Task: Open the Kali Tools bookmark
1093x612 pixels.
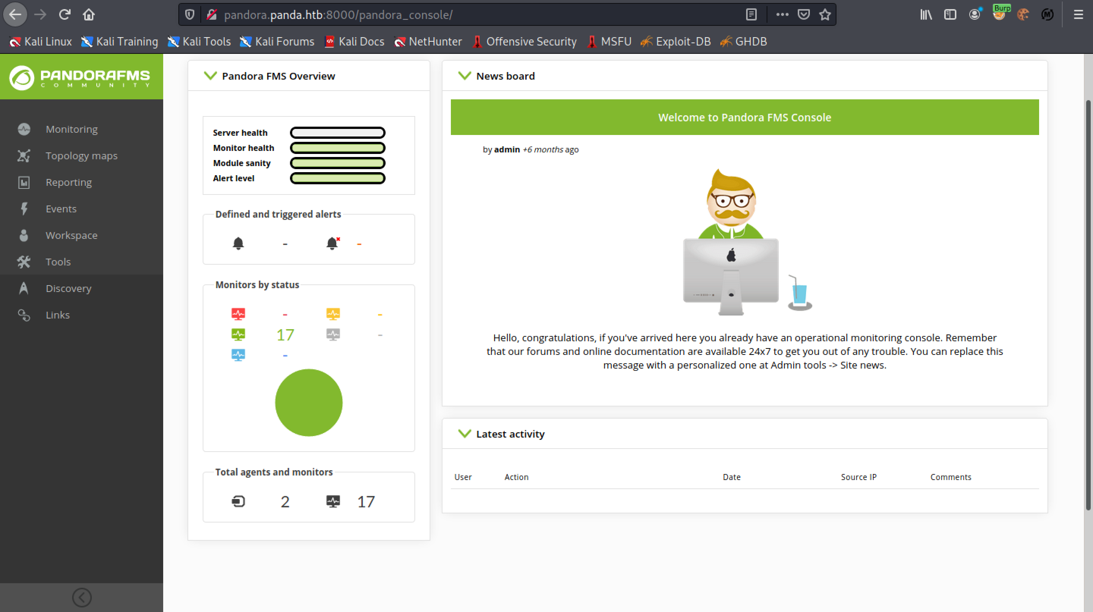Action: [x=199, y=42]
